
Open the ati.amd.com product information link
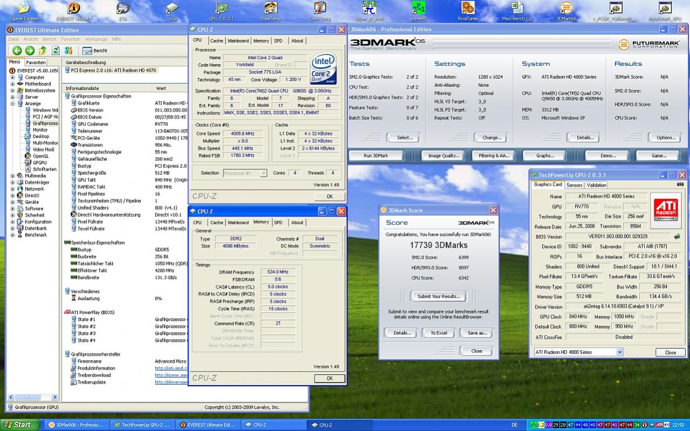tap(170, 368)
